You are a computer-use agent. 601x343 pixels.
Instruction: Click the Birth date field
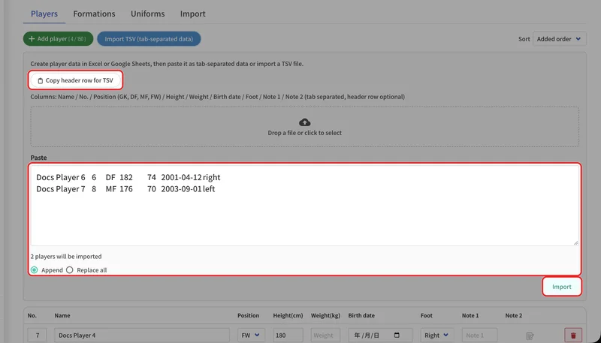(x=380, y=335)
